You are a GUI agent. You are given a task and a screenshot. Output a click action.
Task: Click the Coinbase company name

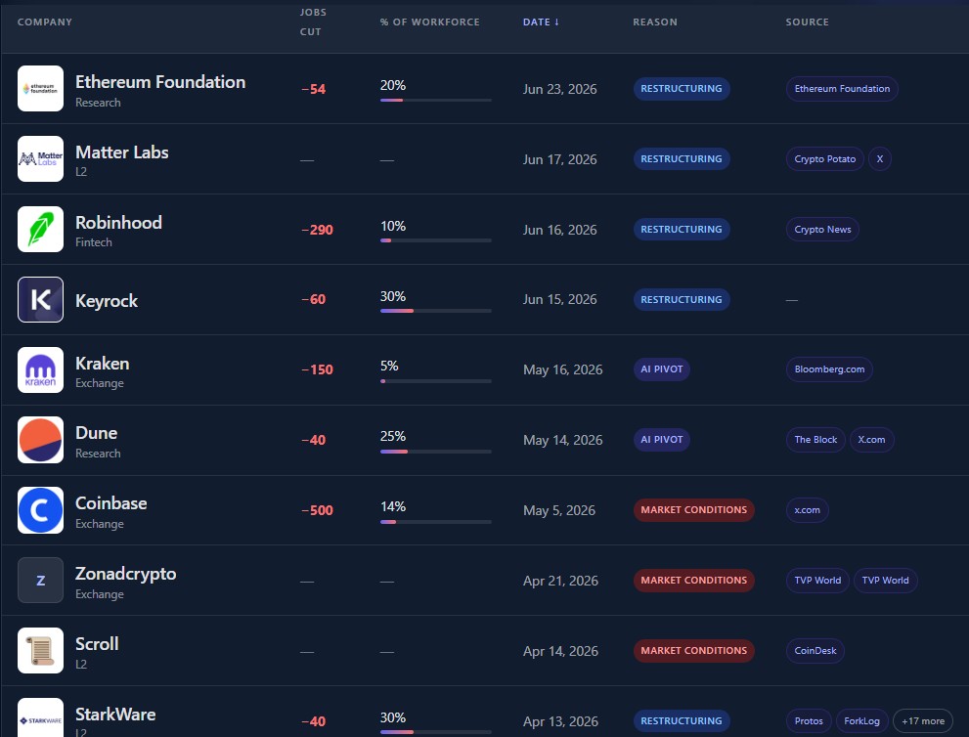(x=111, y=503)
